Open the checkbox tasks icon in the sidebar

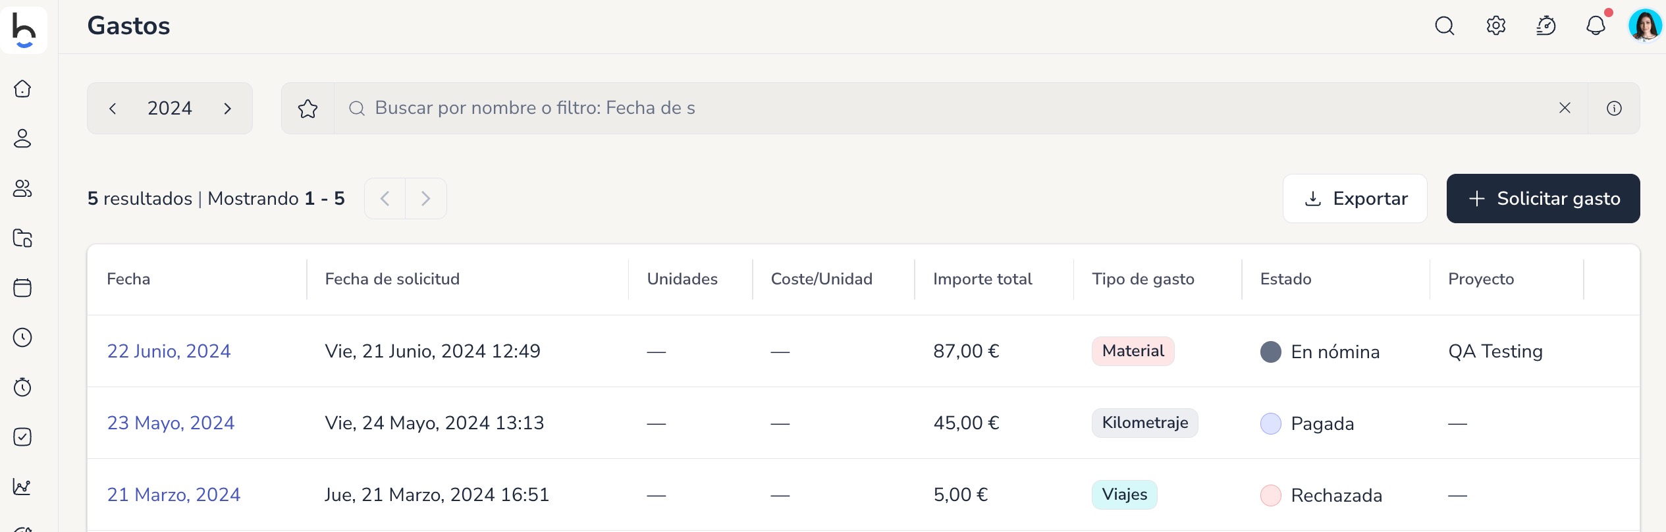(22, 437)
